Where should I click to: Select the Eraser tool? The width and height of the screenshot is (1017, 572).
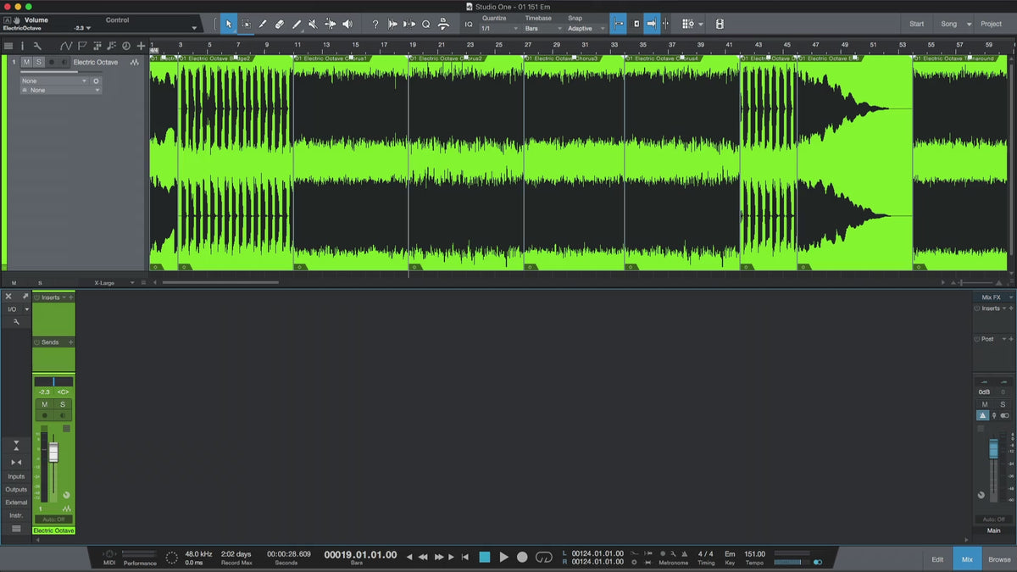click(279, 25)
